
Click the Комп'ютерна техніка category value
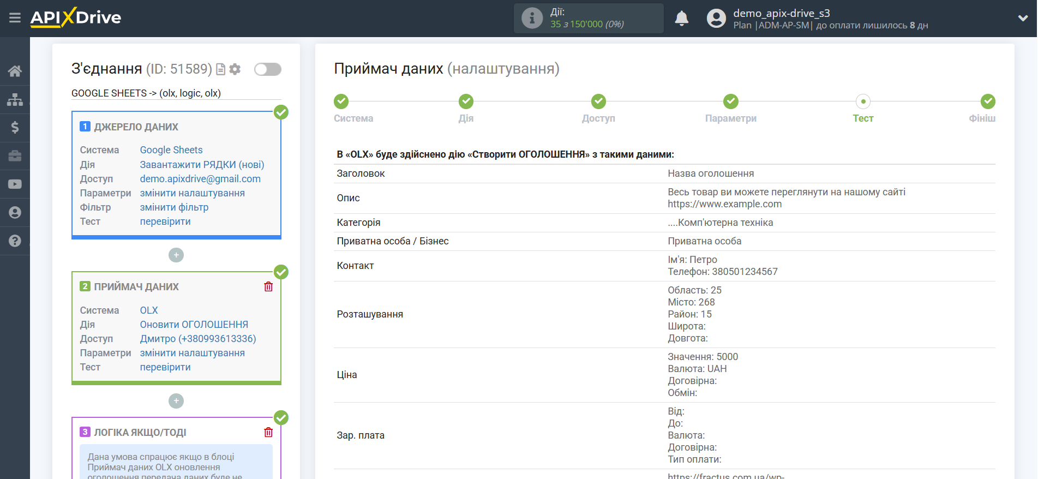tap(720, 223)
